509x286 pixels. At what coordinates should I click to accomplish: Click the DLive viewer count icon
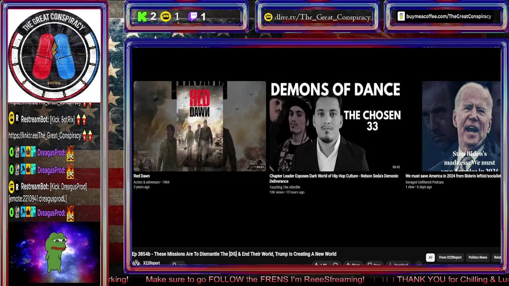pos(165,17)
